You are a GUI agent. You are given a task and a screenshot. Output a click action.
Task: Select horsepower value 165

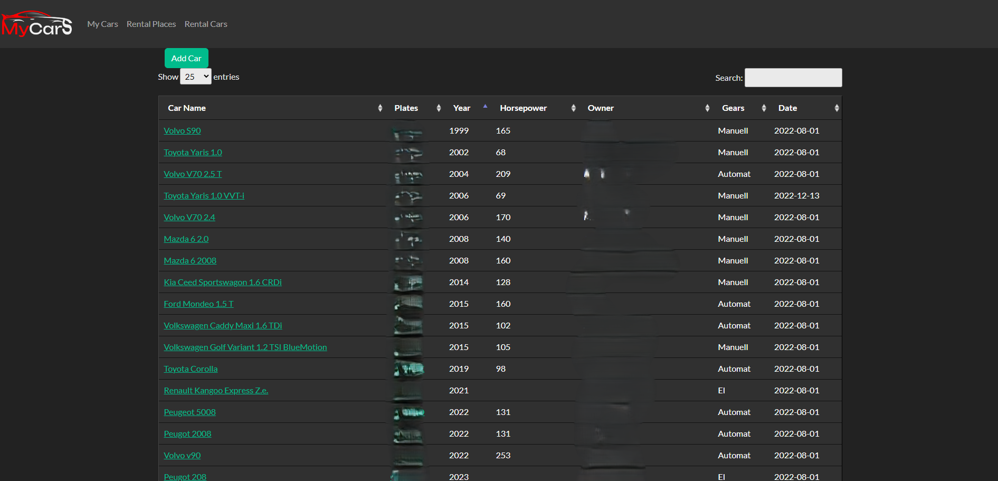(503, 131)
